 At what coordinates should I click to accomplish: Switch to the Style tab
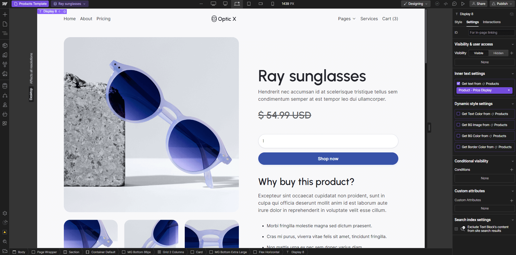click(458, 22)
